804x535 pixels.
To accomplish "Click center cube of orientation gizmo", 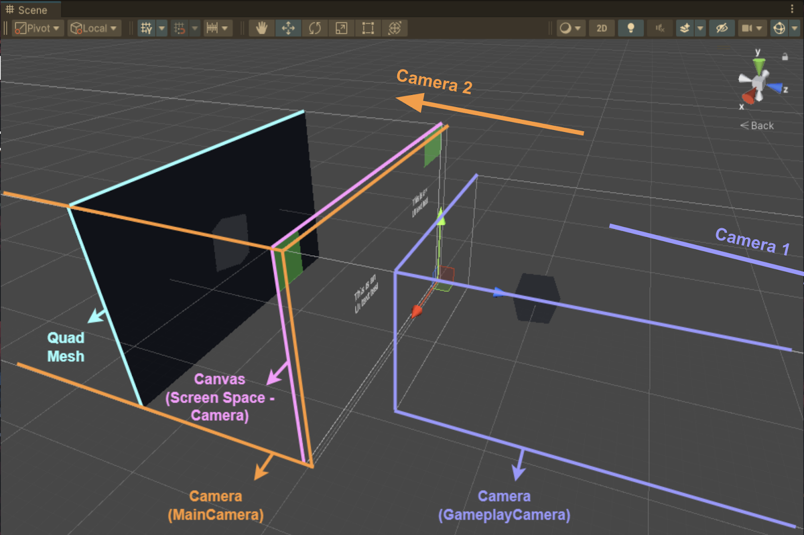I will [x=759, y=82].
